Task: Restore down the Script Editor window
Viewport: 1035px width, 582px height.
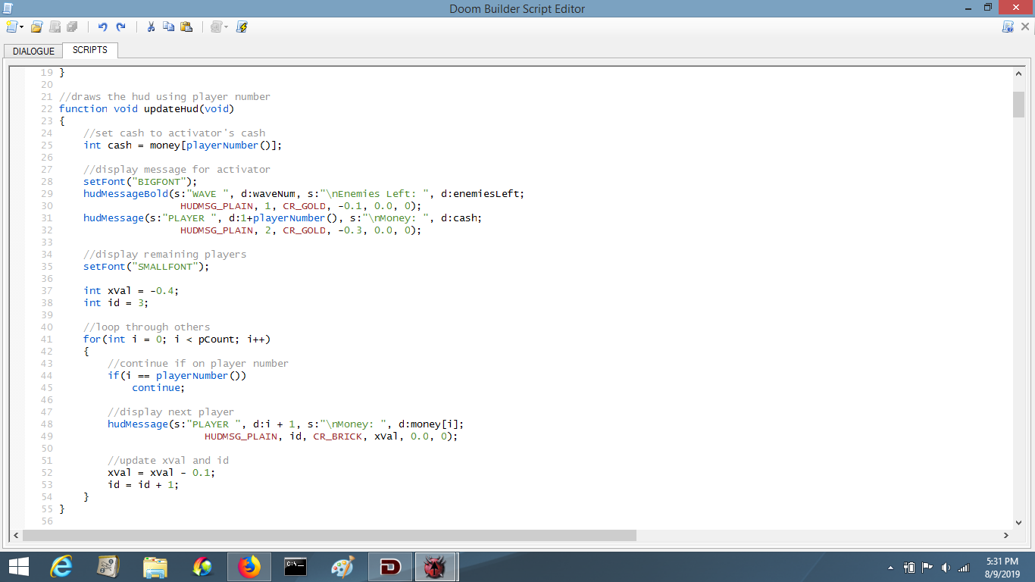Action: coord(987,8)
